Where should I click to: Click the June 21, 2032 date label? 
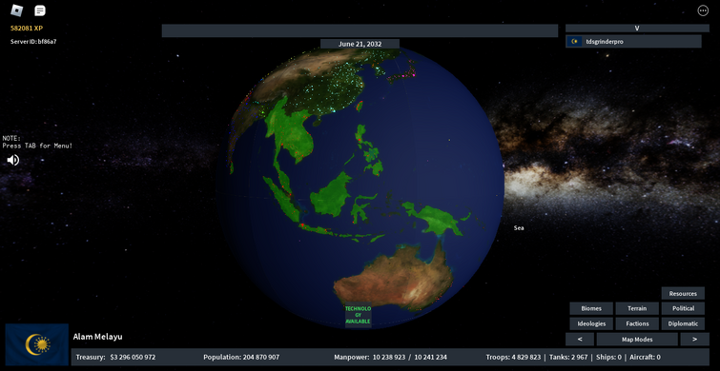360,44
